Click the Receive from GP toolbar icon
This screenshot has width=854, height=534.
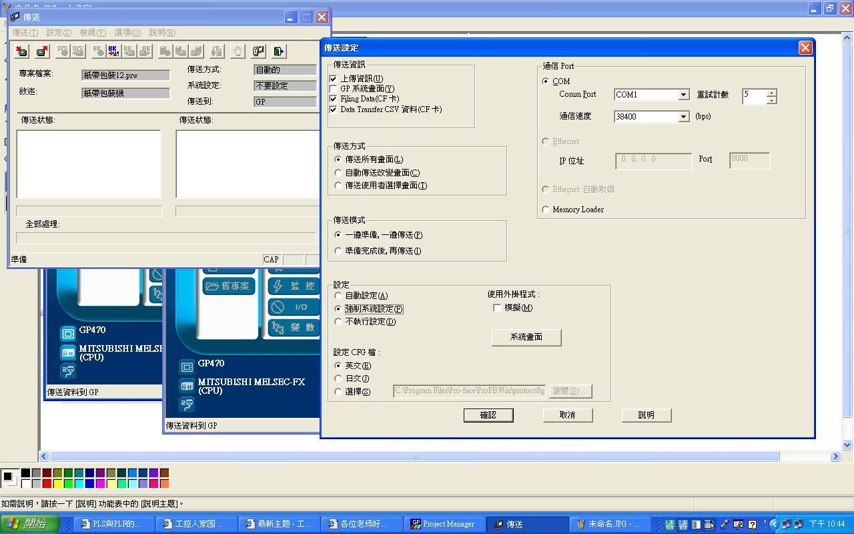tap(42, 51)
